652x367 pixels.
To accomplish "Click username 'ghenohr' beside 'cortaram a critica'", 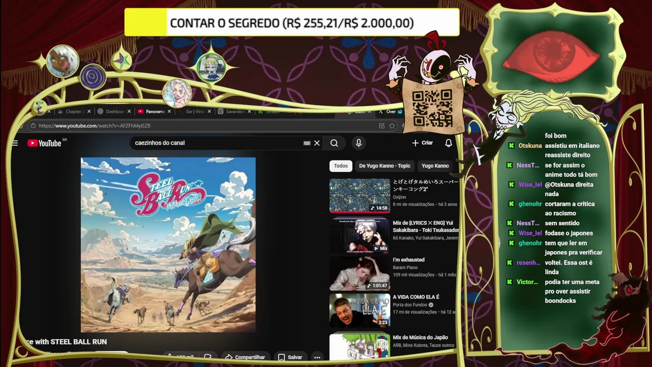I will pos(530,204).
